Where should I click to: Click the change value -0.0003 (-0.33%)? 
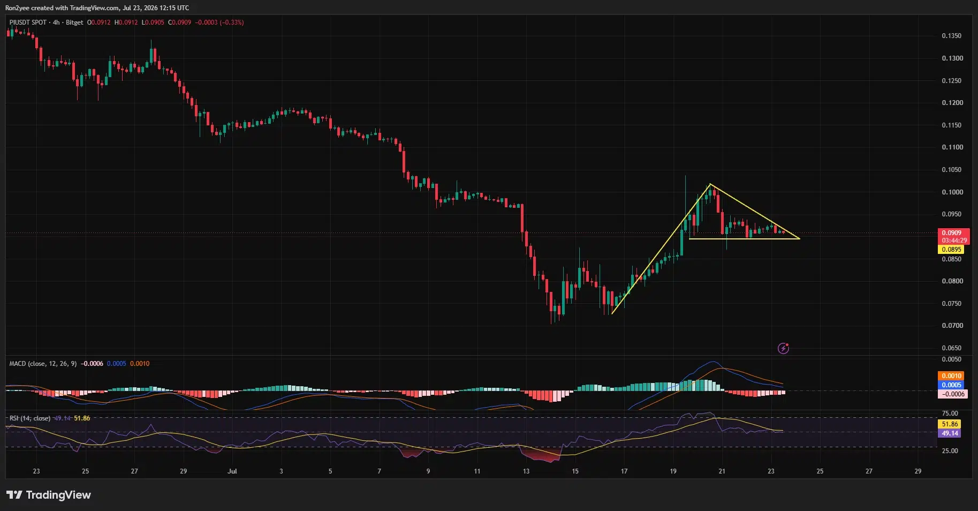[219, 22]
